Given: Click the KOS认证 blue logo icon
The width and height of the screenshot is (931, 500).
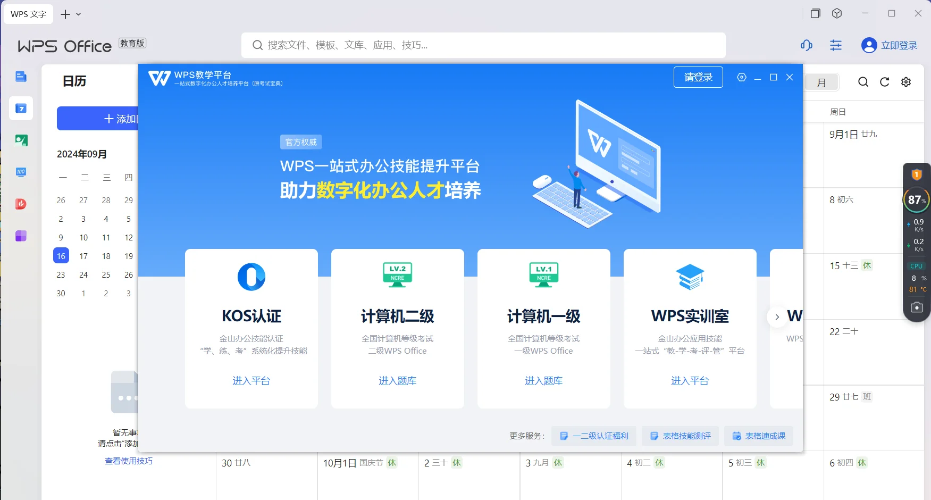Looking at the screenshot, I should [251, 277].
